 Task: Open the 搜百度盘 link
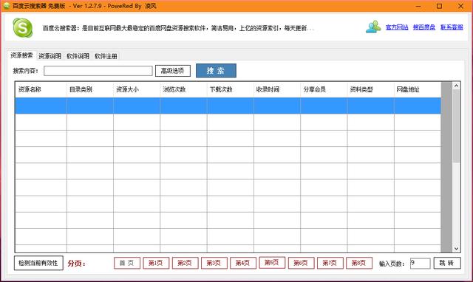point(423,27)
